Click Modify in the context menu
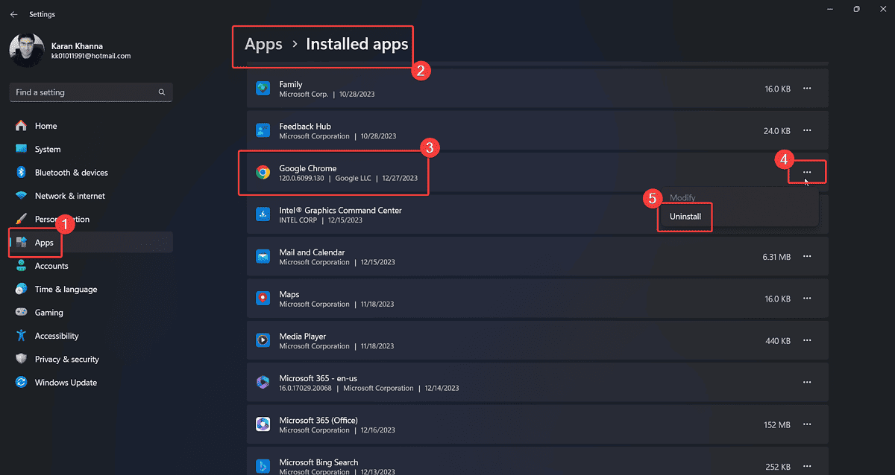Viewport: 895px width, 475px height. click(682, 198)
